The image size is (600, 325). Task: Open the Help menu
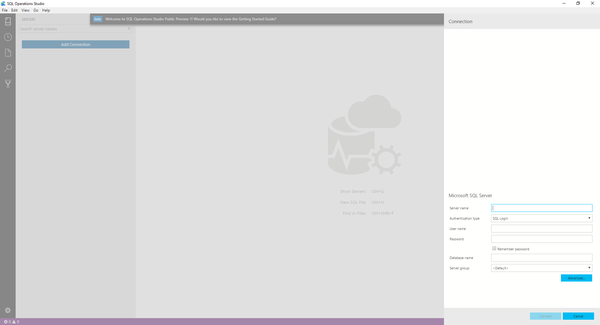[x=46, y=10]
